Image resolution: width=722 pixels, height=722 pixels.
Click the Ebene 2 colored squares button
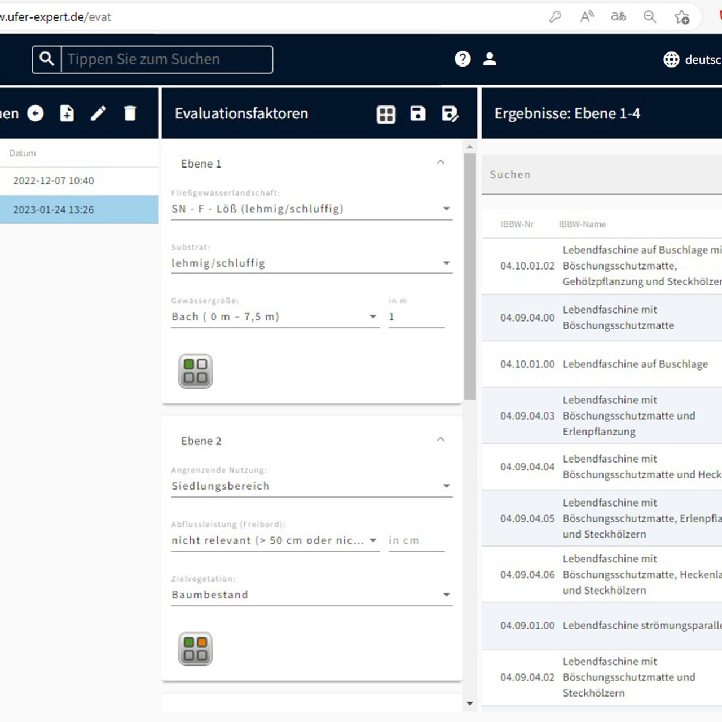coord(195,649)
